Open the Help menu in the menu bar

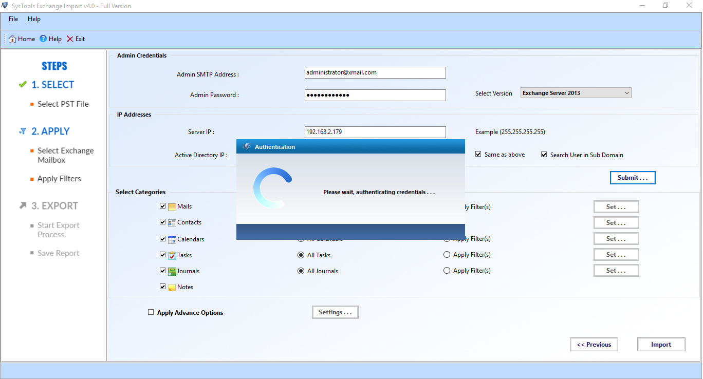pyautogui.click(x=34, y=19)
